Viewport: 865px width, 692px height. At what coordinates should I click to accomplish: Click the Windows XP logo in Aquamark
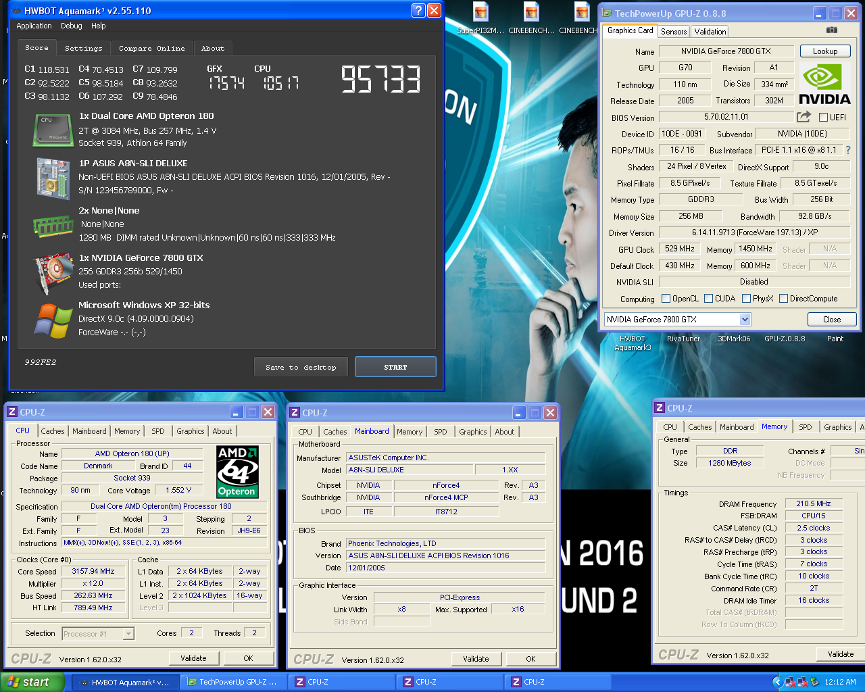(x=53, y=320)
